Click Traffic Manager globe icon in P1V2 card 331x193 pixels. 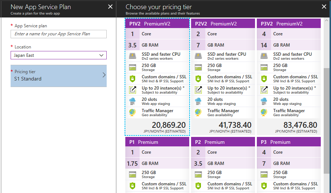click(x=132, y=113)
